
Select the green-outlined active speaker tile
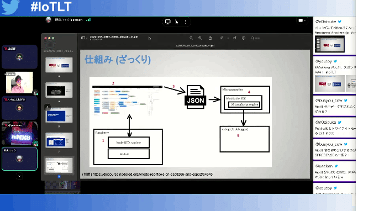19,159
